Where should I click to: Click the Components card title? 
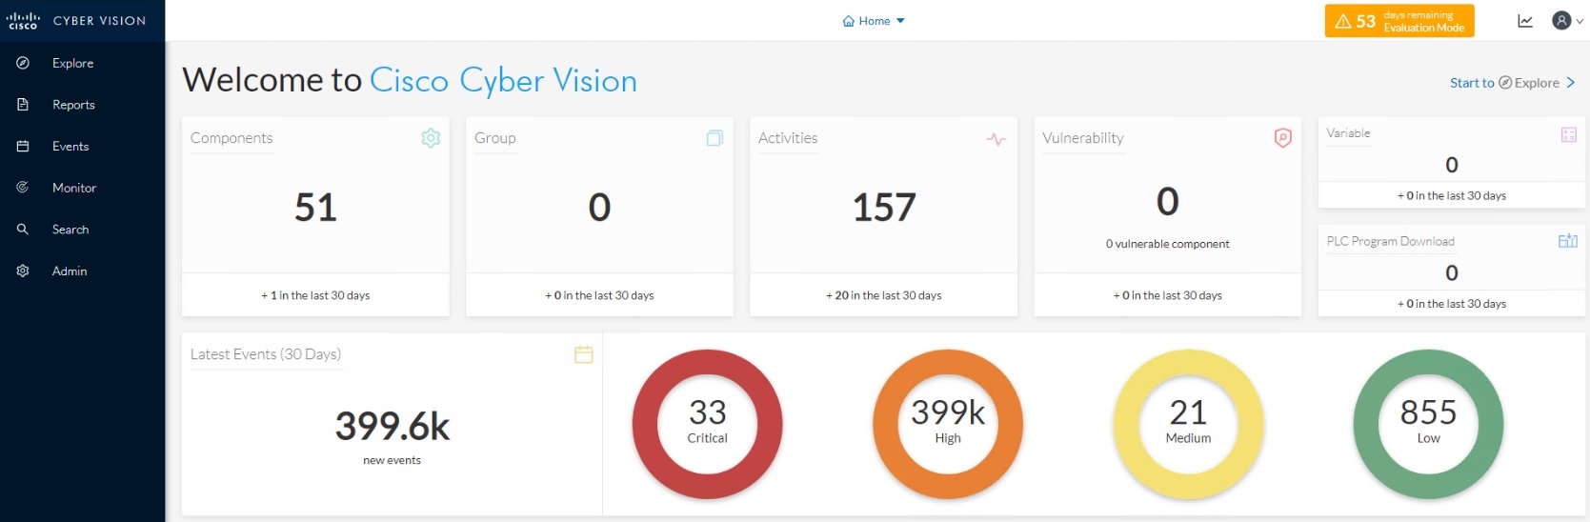coord(231,138)
